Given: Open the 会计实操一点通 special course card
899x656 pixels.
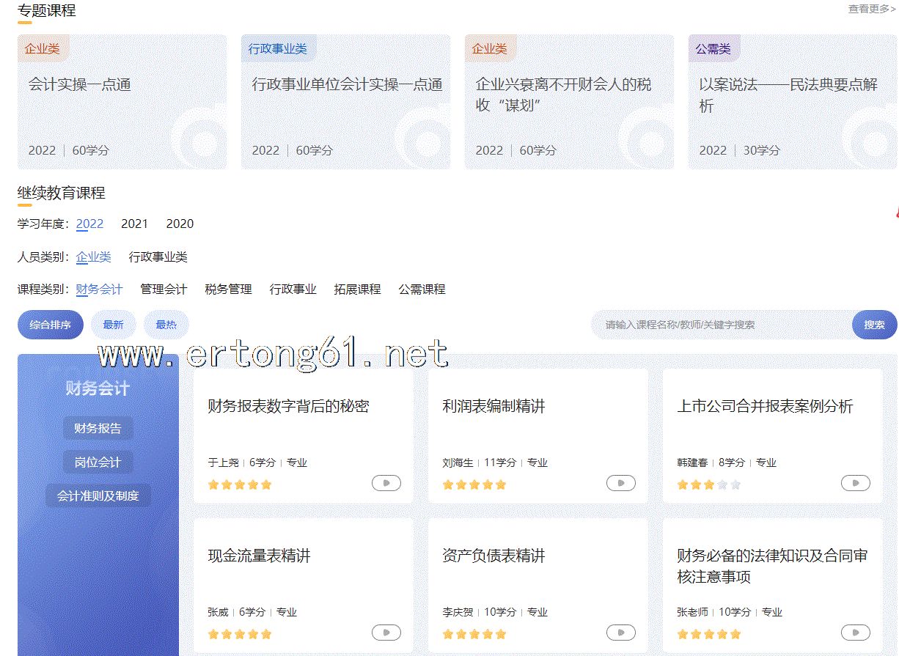Looking at the screenshot, I should 122,102.
